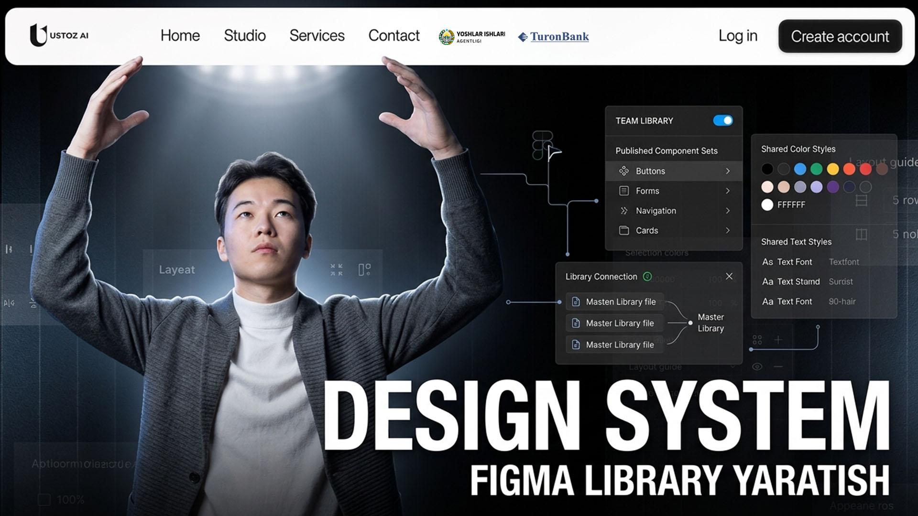Tick the 100% checkbox
918x516 pixels.
click(x=44, y=500)
